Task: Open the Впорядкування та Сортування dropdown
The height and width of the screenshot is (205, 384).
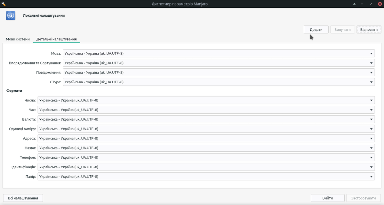Action: coord(219,63)
